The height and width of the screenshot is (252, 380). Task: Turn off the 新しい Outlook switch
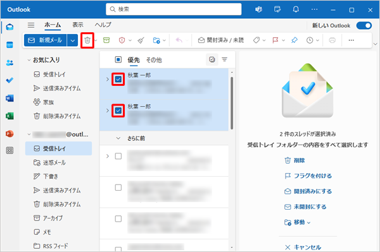point(364,25)
